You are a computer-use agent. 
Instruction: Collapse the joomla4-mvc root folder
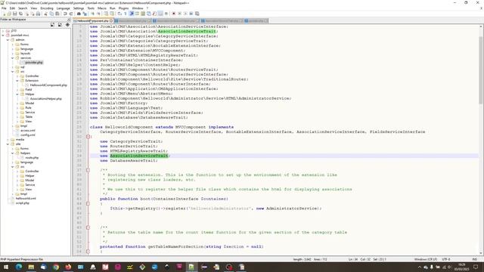tap(3, 36)
